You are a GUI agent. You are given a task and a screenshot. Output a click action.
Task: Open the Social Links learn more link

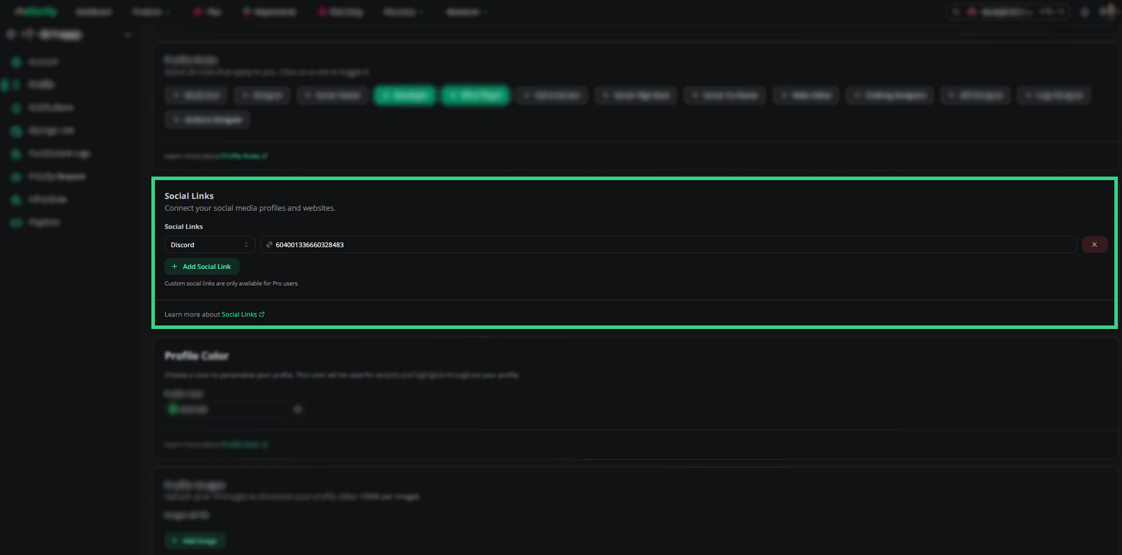click(x=239, y=314)
